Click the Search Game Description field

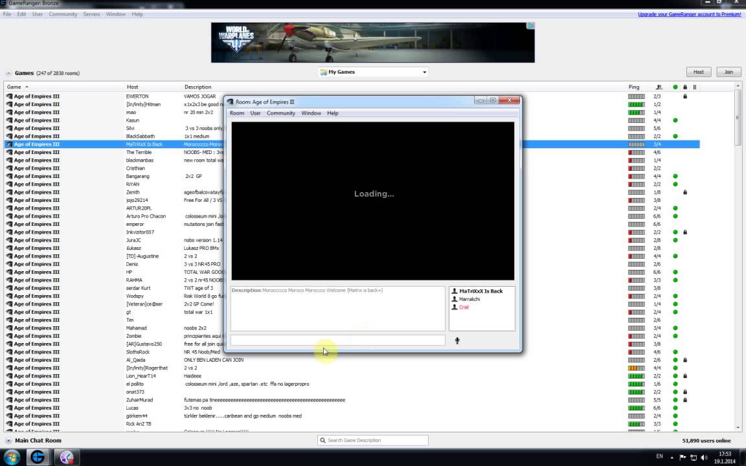tap(373, 440)
